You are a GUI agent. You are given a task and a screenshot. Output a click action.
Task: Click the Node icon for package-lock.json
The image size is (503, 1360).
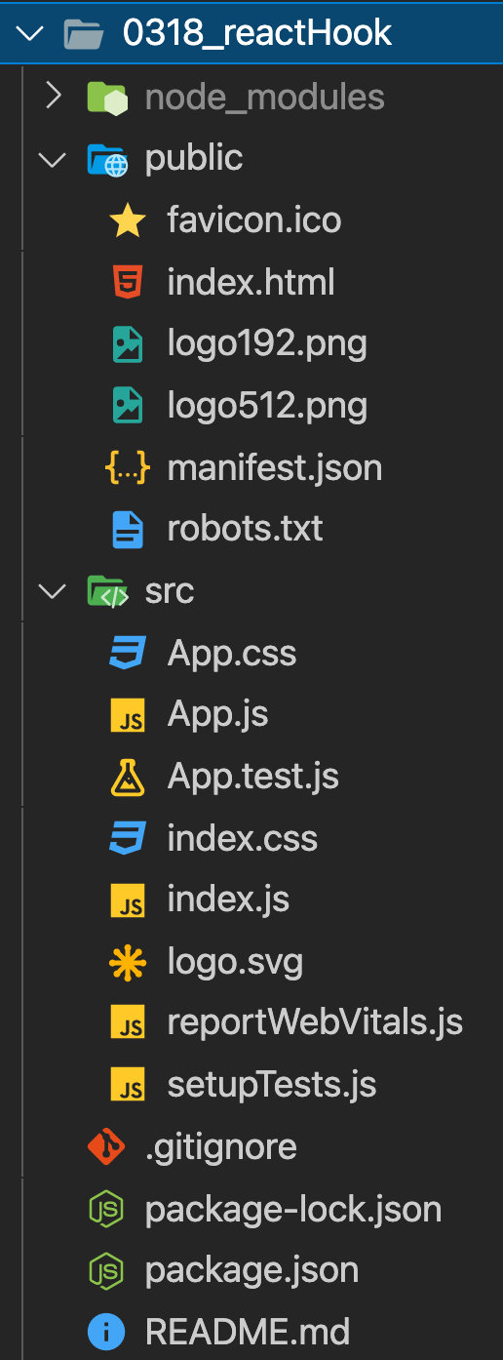click(x=106, y=1210)
